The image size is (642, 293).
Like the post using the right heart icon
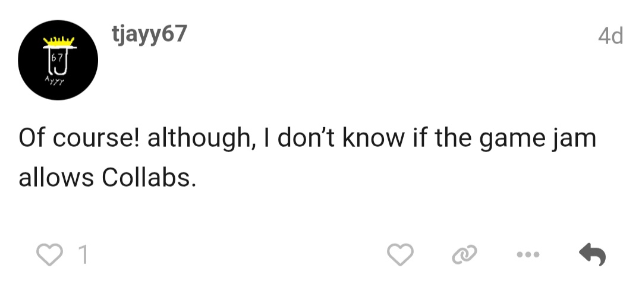[400, 256]
